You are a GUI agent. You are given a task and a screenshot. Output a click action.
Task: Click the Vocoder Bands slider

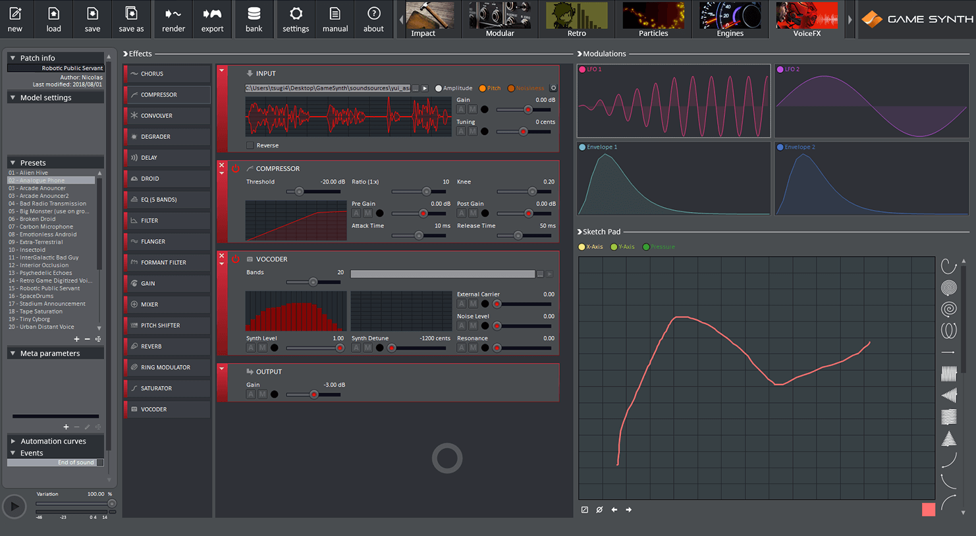click(313, 282)
